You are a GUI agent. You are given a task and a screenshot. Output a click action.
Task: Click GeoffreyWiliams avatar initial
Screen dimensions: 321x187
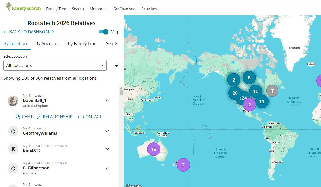pyautogui.click(x=13, y=131)
